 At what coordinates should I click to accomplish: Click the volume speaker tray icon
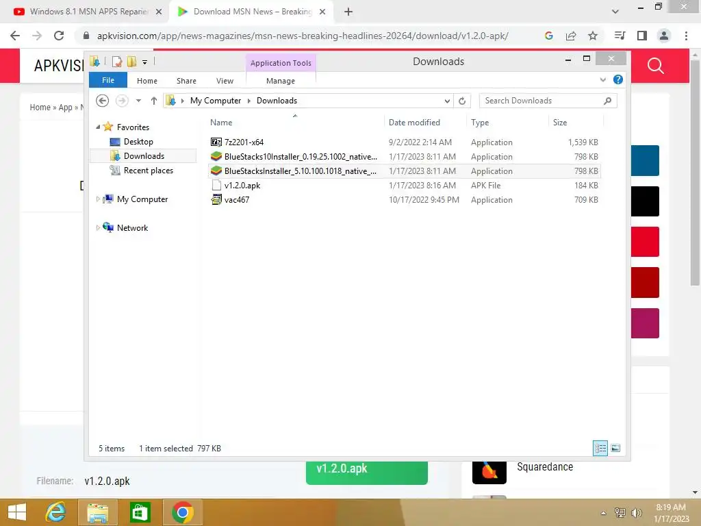[636, 513]
